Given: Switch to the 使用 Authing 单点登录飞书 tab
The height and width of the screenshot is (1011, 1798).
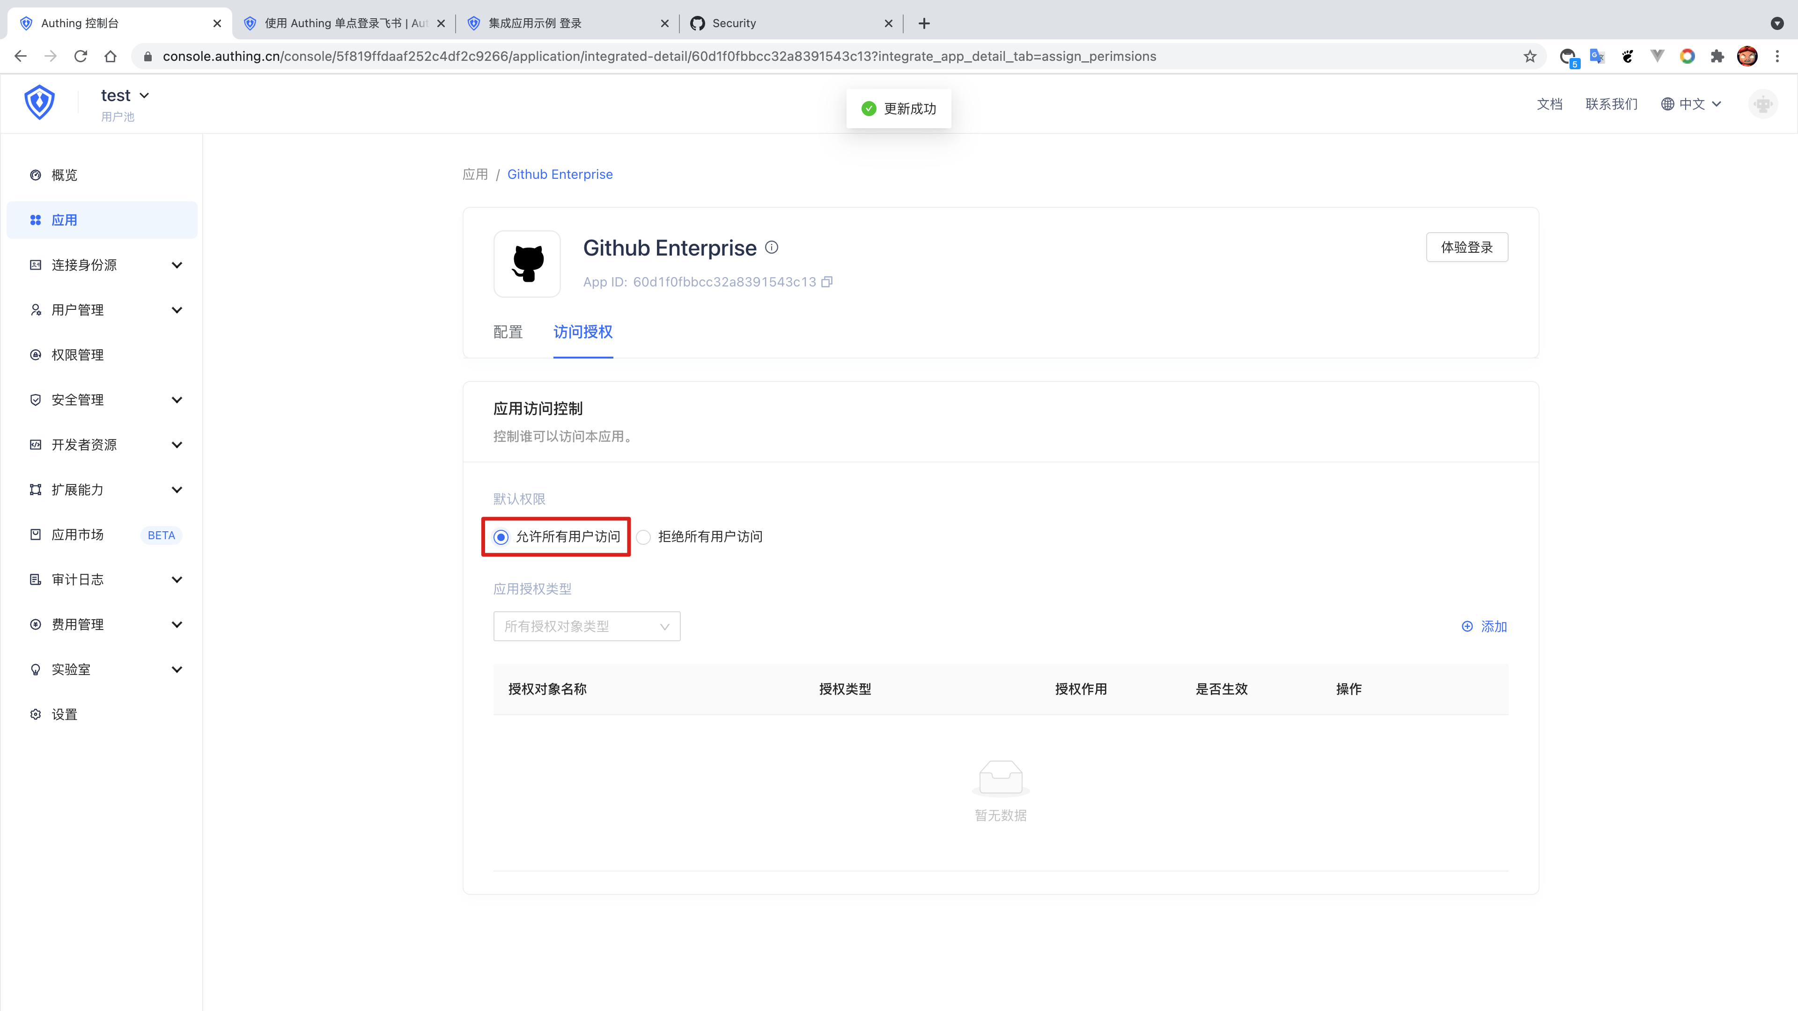Looking at the screenshot, I should point(344,23).
